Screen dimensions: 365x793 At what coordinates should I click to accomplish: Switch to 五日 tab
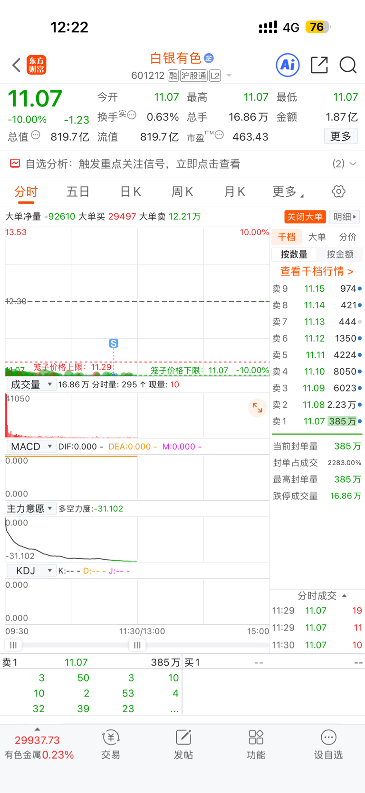(x=78, y=192)
